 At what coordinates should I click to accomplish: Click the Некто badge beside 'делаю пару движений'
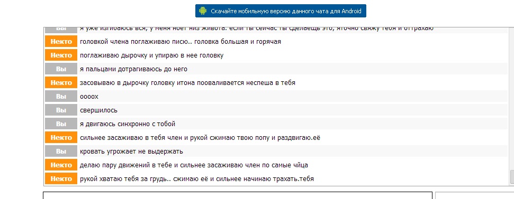pos(61,165)
